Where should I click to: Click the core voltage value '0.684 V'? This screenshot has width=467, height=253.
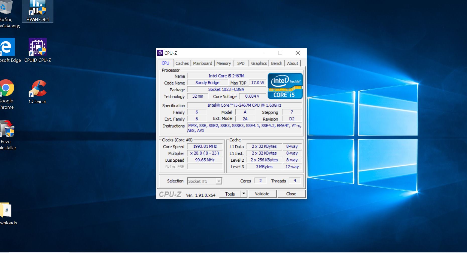[x=252, y=96]
